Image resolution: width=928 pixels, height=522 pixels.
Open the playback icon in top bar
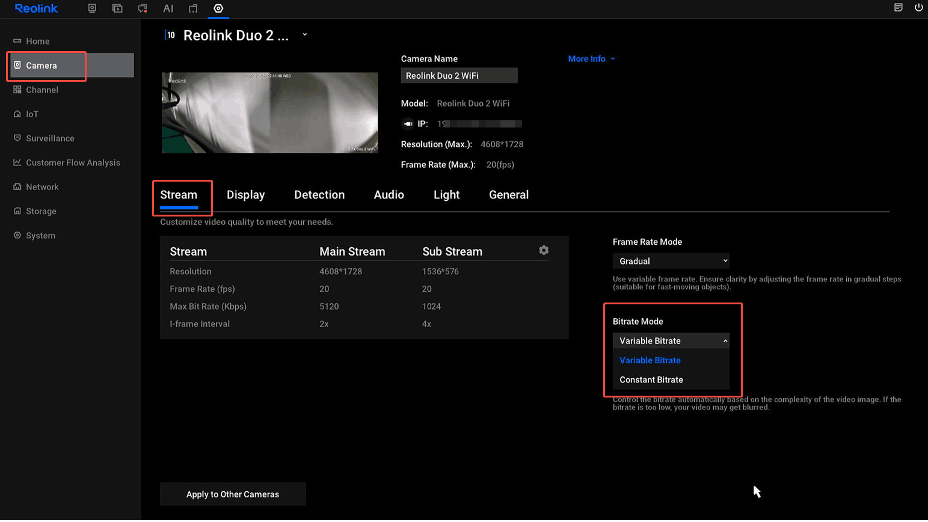[x=117, y=8]
